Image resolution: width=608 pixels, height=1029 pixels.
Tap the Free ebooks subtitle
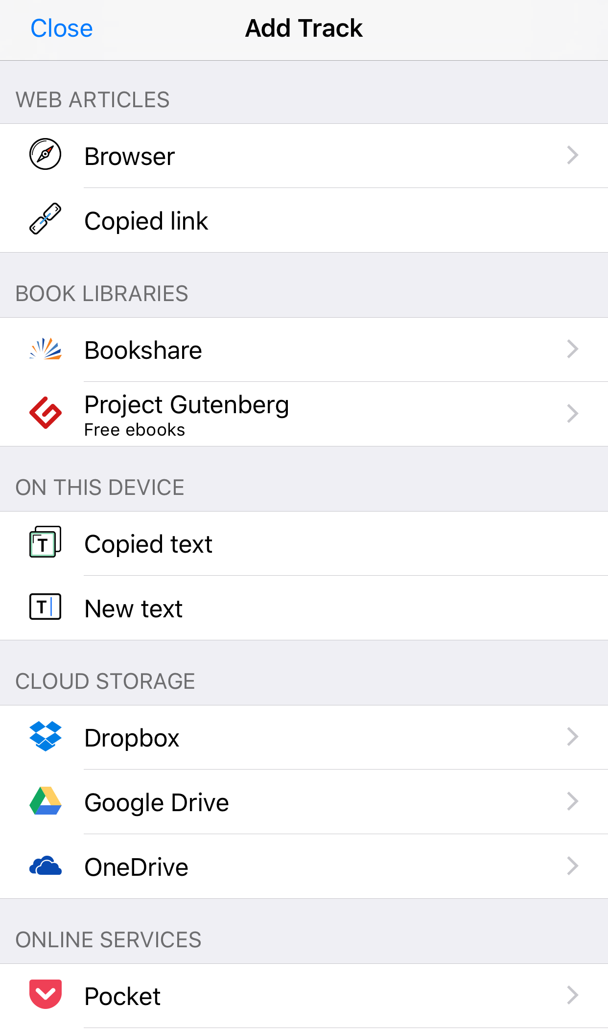[x=135, y=429]
